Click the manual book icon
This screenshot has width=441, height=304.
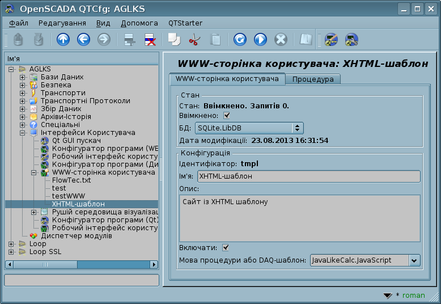[x=306, y=39]
